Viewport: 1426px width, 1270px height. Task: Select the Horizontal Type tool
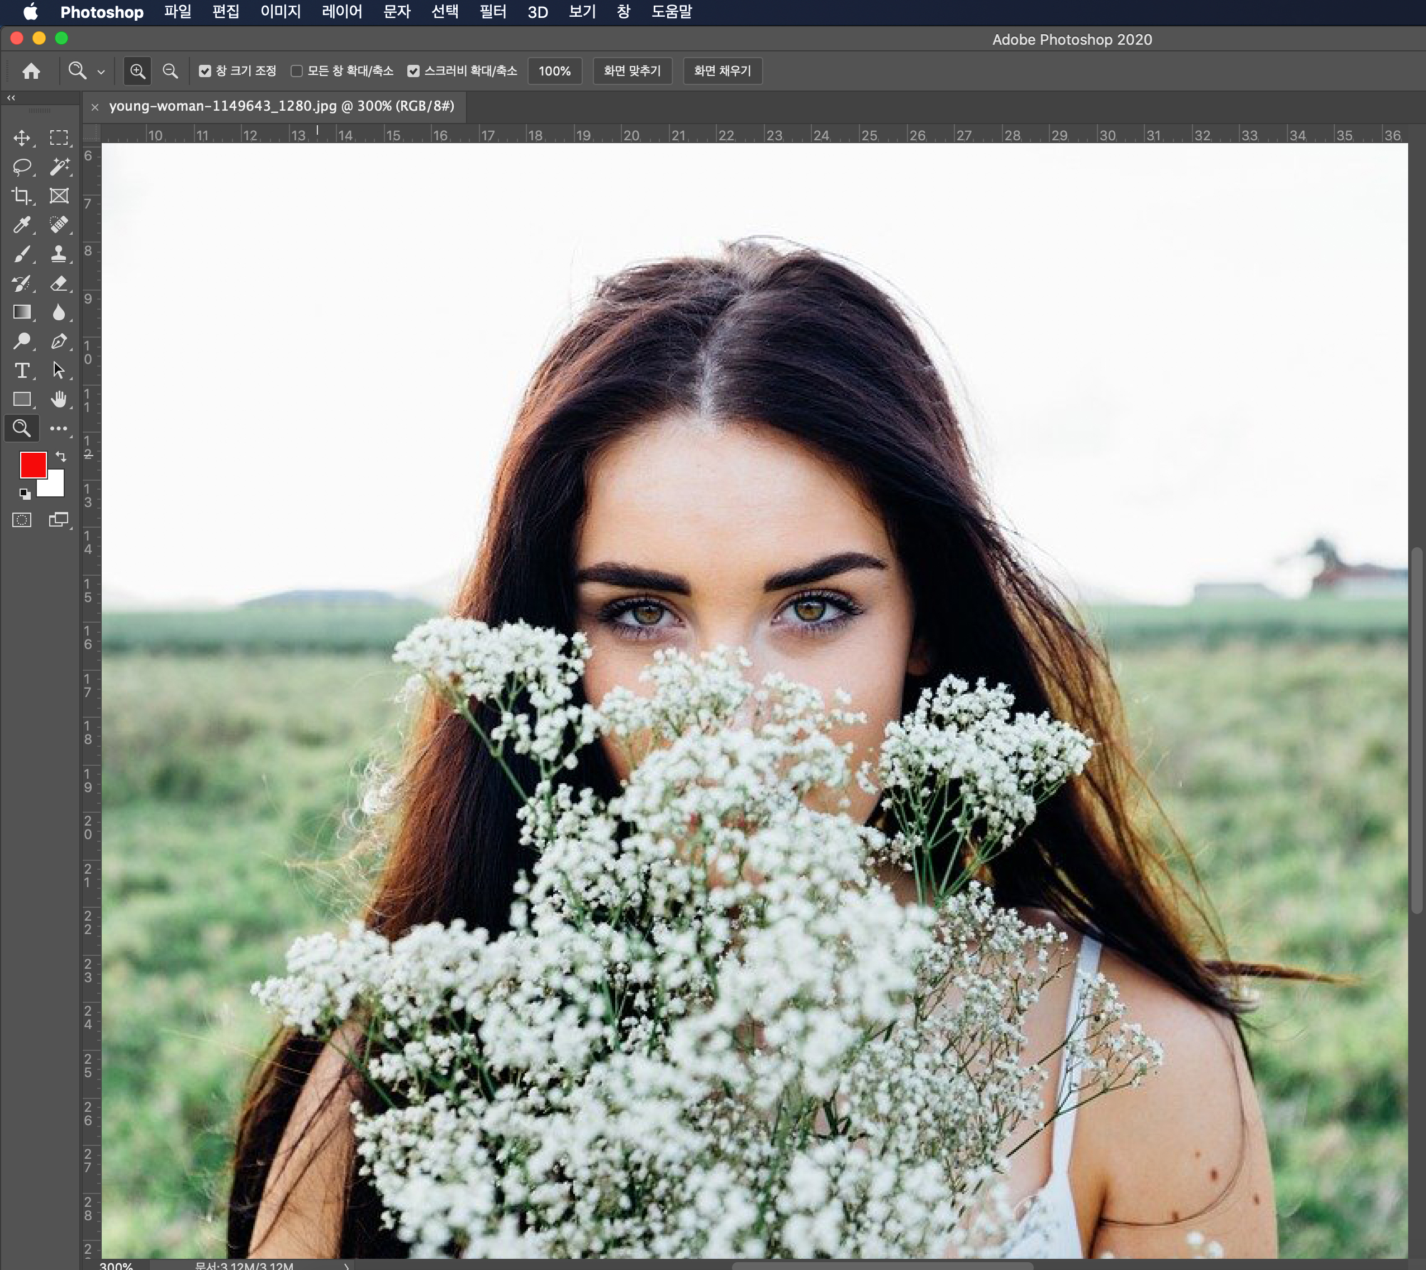coord(22,371)
